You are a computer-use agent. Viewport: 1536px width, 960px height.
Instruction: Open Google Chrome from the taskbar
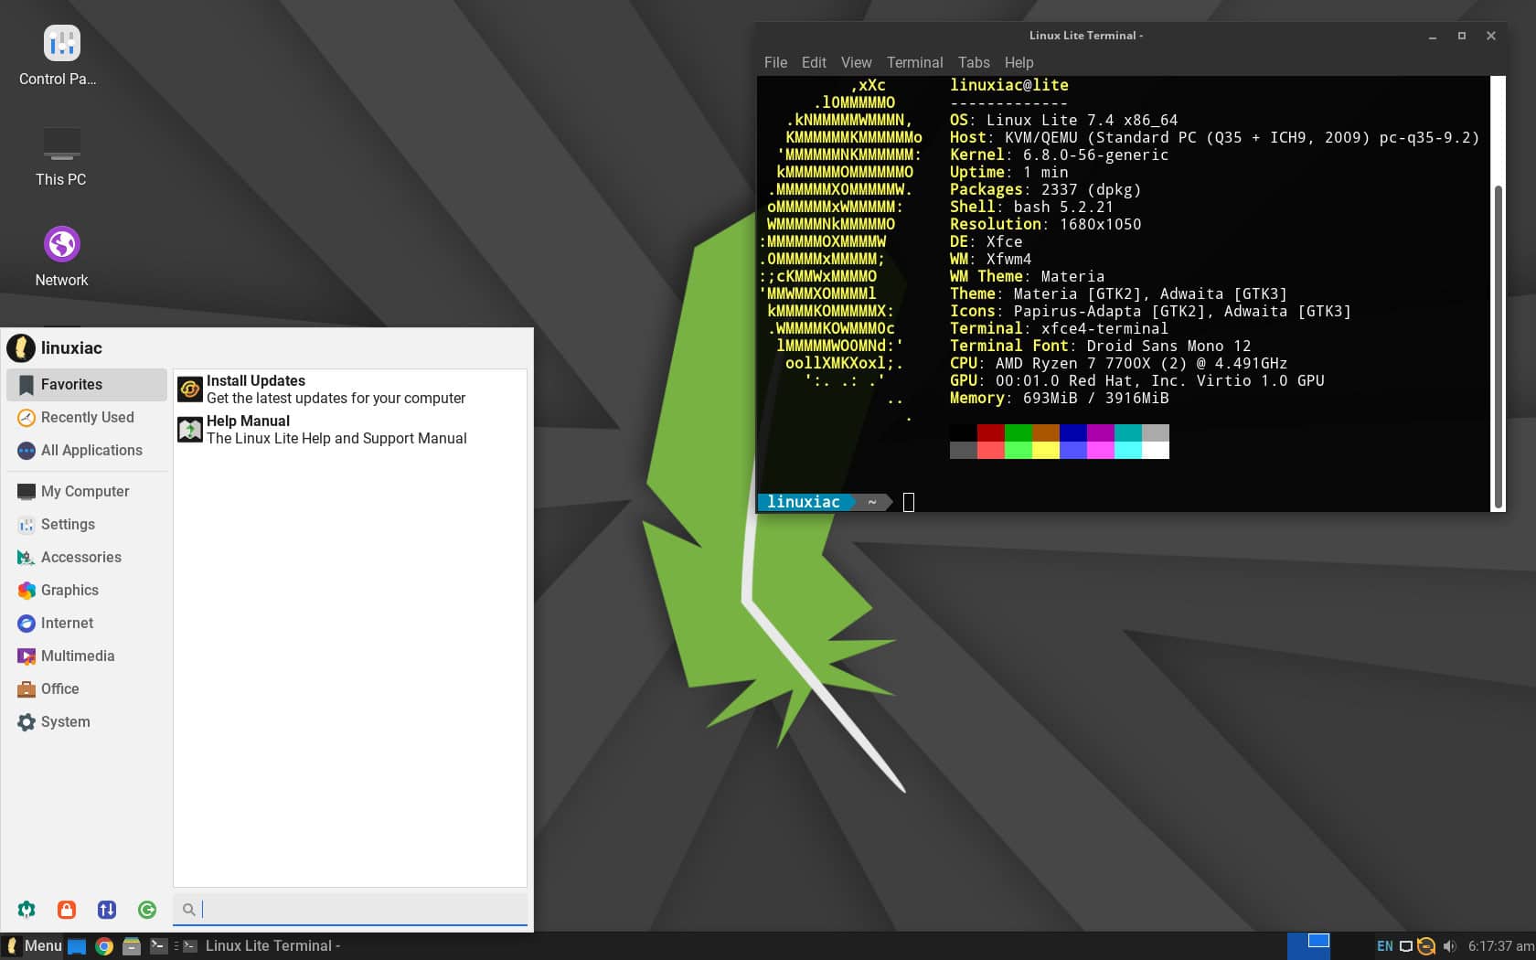[104, 946]
